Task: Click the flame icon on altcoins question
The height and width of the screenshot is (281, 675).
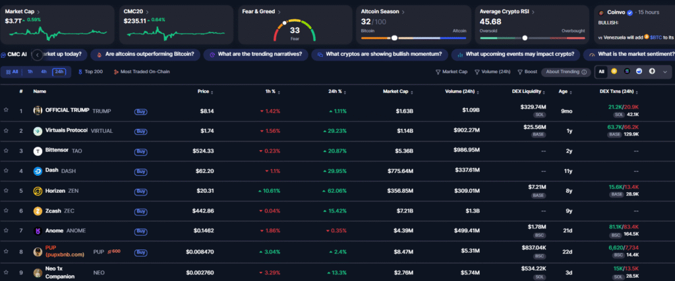Action: pos(100,55)
